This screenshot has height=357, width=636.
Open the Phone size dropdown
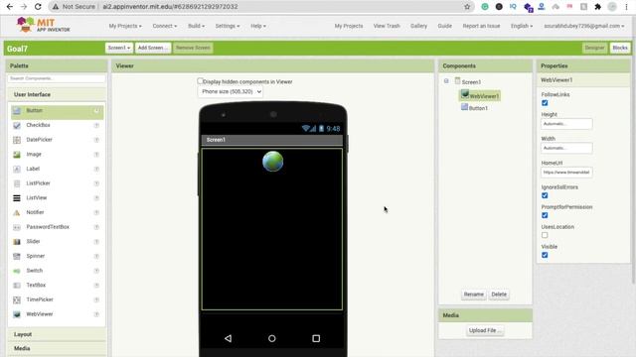pyautogui.click(x=230, y=92)
